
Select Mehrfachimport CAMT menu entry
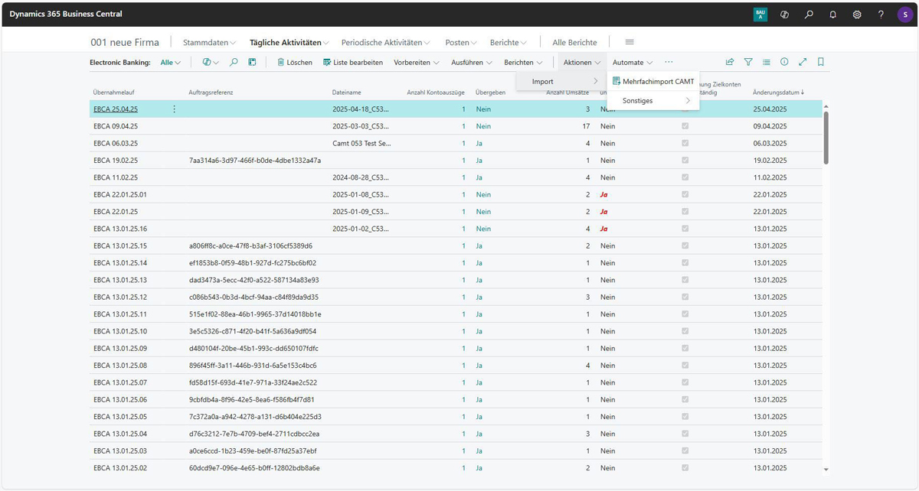[657, 81]
